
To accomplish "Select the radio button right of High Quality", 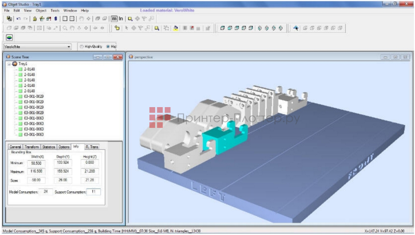I will point(108,47).
